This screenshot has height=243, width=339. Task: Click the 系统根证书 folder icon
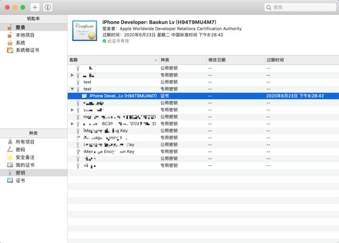(10, 50)
